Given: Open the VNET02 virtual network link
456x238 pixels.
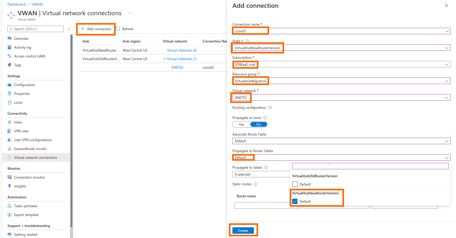Looking at the screenshot, I should click(177, 67).
